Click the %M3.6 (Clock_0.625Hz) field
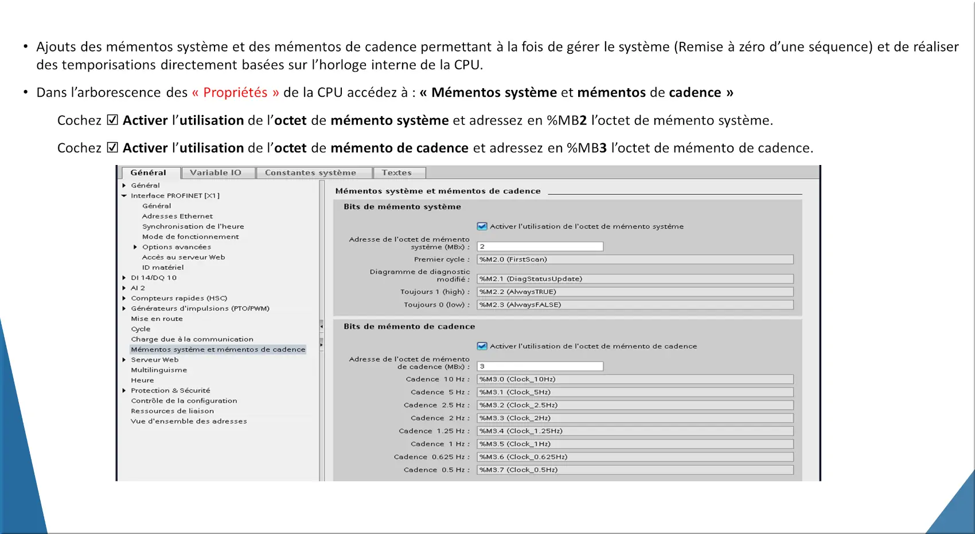The width and height of the screenshot is (975, 534). coord(635,457)
